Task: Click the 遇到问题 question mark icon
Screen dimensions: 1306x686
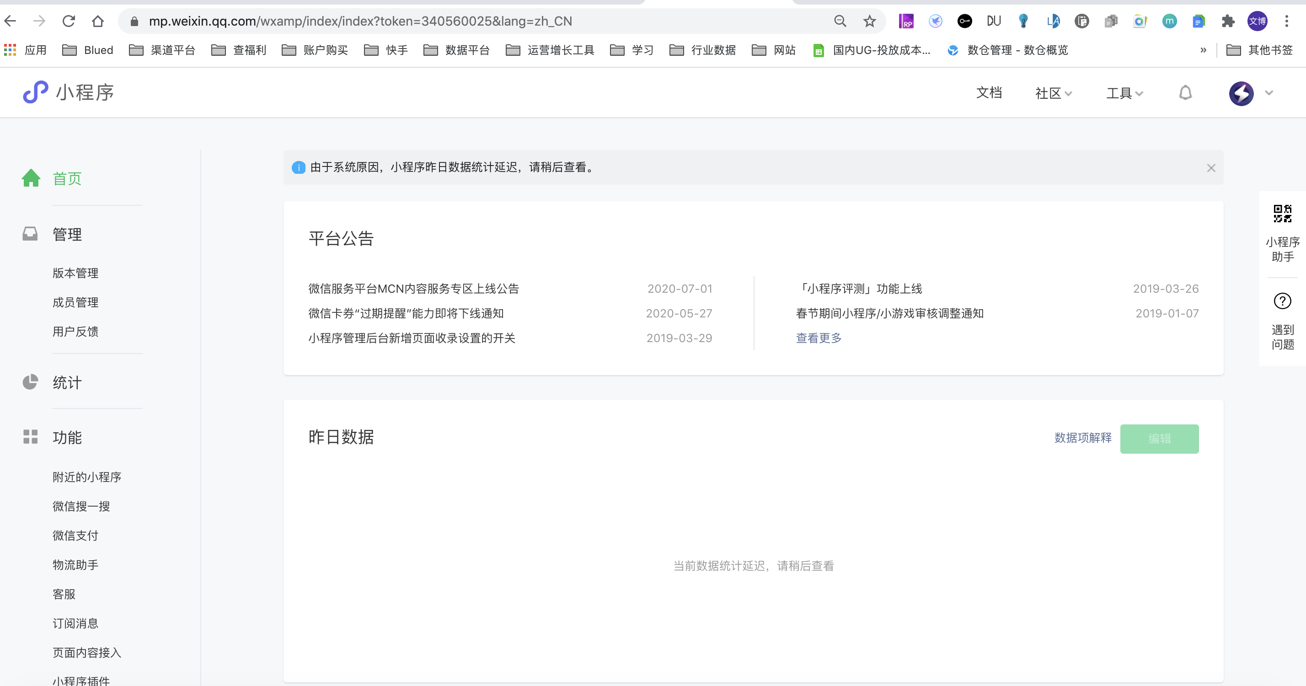Action: 1282,301
